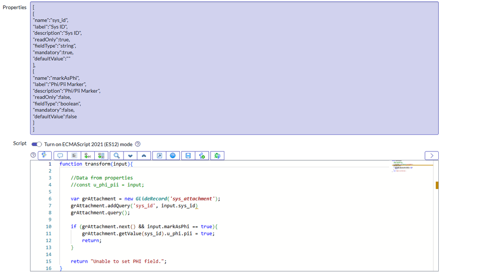
Task: Open the script debugger bug icon
Action: pyautogui.click(x=217, y=156)
